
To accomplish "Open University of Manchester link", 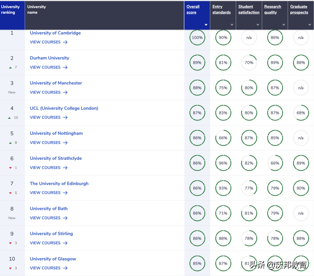I will [56, 83].
